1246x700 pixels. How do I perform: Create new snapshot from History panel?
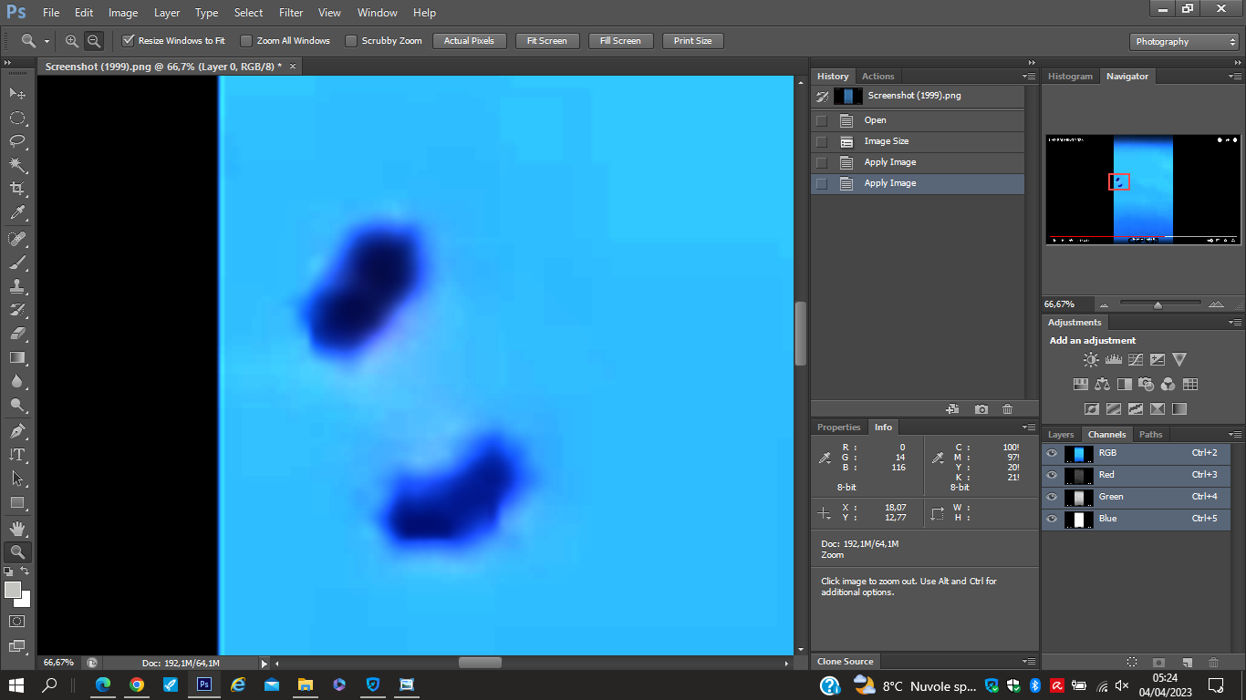pyautogui.click(x=981, y=409)
